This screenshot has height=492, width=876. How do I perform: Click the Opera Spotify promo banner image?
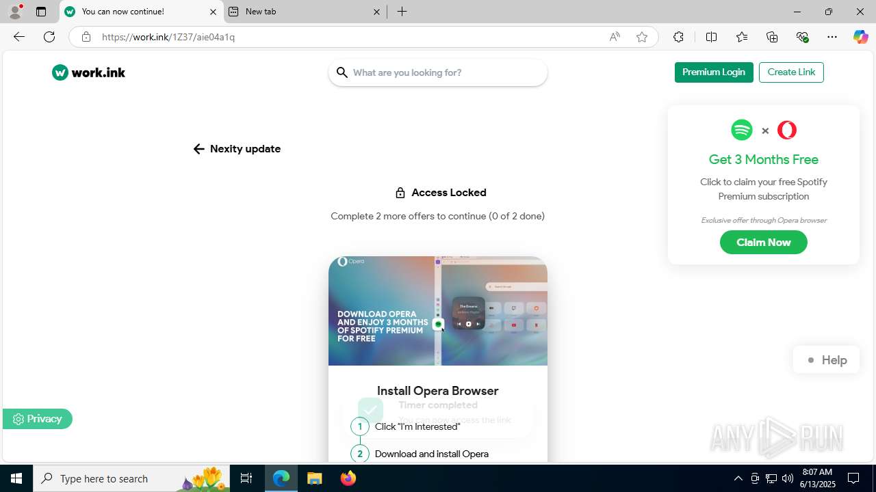coord(438,311)
